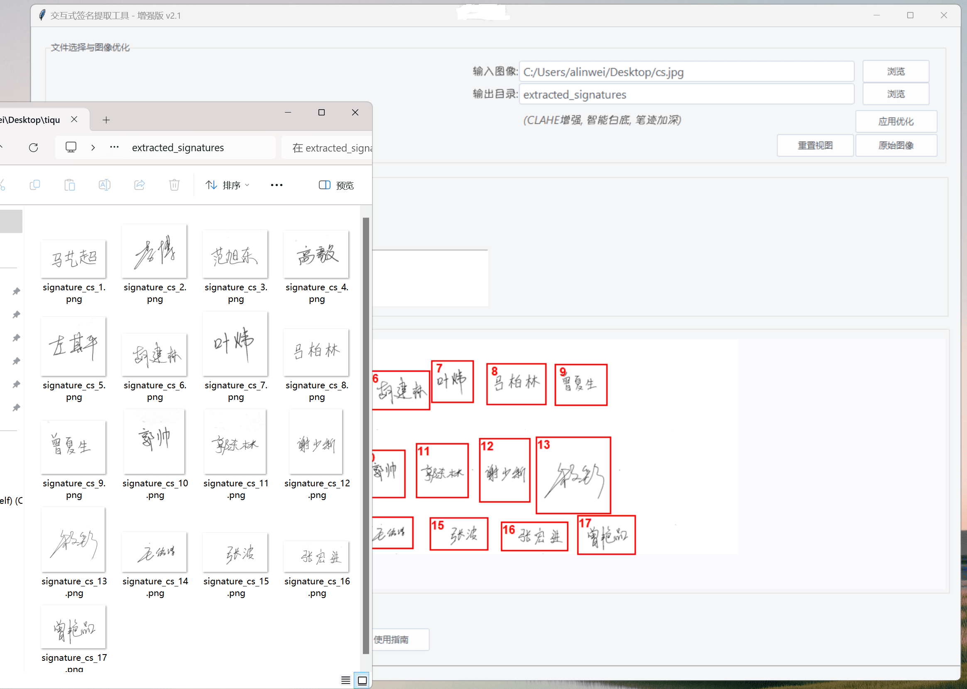Click the extracted_signatures breadcrumb
This screenshot has height=689, width=967.
point(178,148)
